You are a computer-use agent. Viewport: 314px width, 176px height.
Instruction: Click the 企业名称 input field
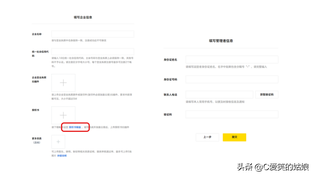(x=93, y=34)
